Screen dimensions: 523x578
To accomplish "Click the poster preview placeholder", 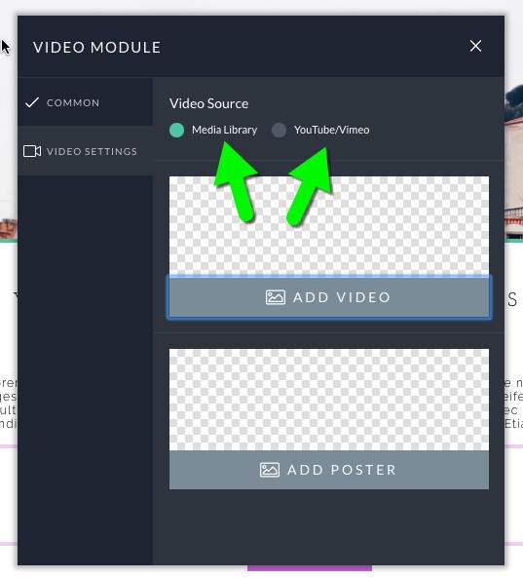I will click(x=329, y=400).
